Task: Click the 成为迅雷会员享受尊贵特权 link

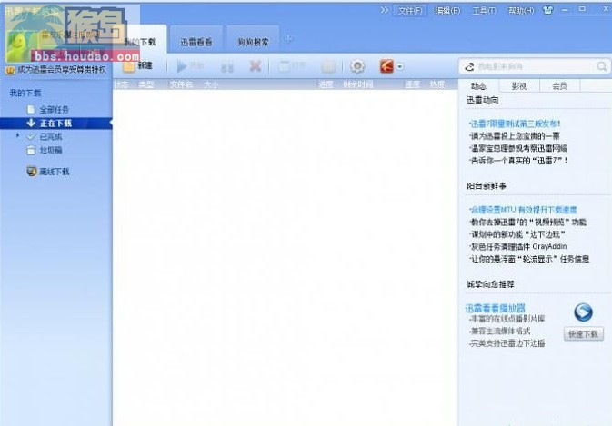Action: coord(62,70)
